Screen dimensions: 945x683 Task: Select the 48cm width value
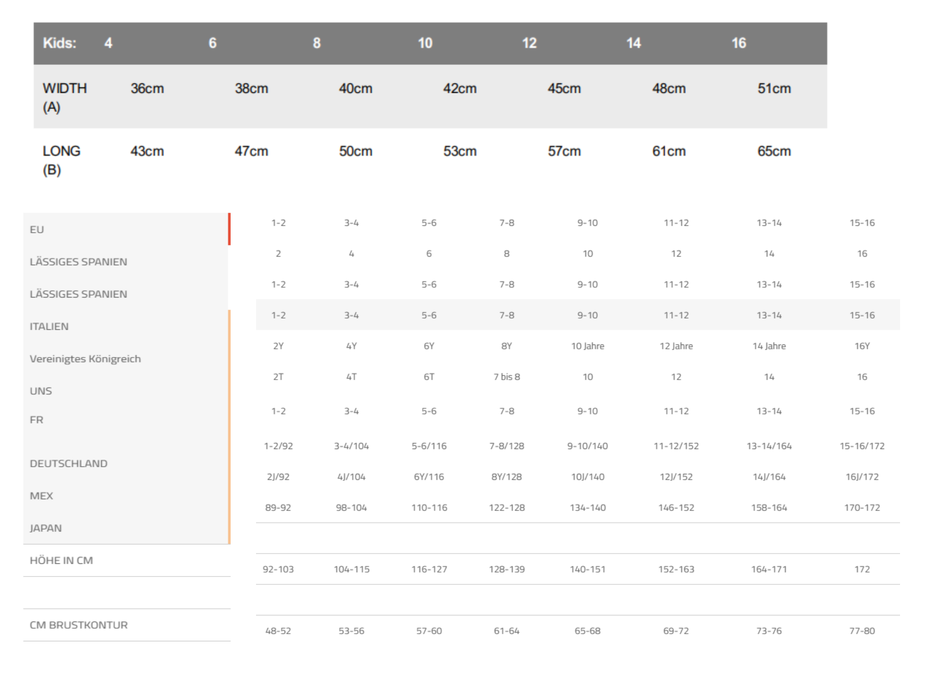(669, 88)
